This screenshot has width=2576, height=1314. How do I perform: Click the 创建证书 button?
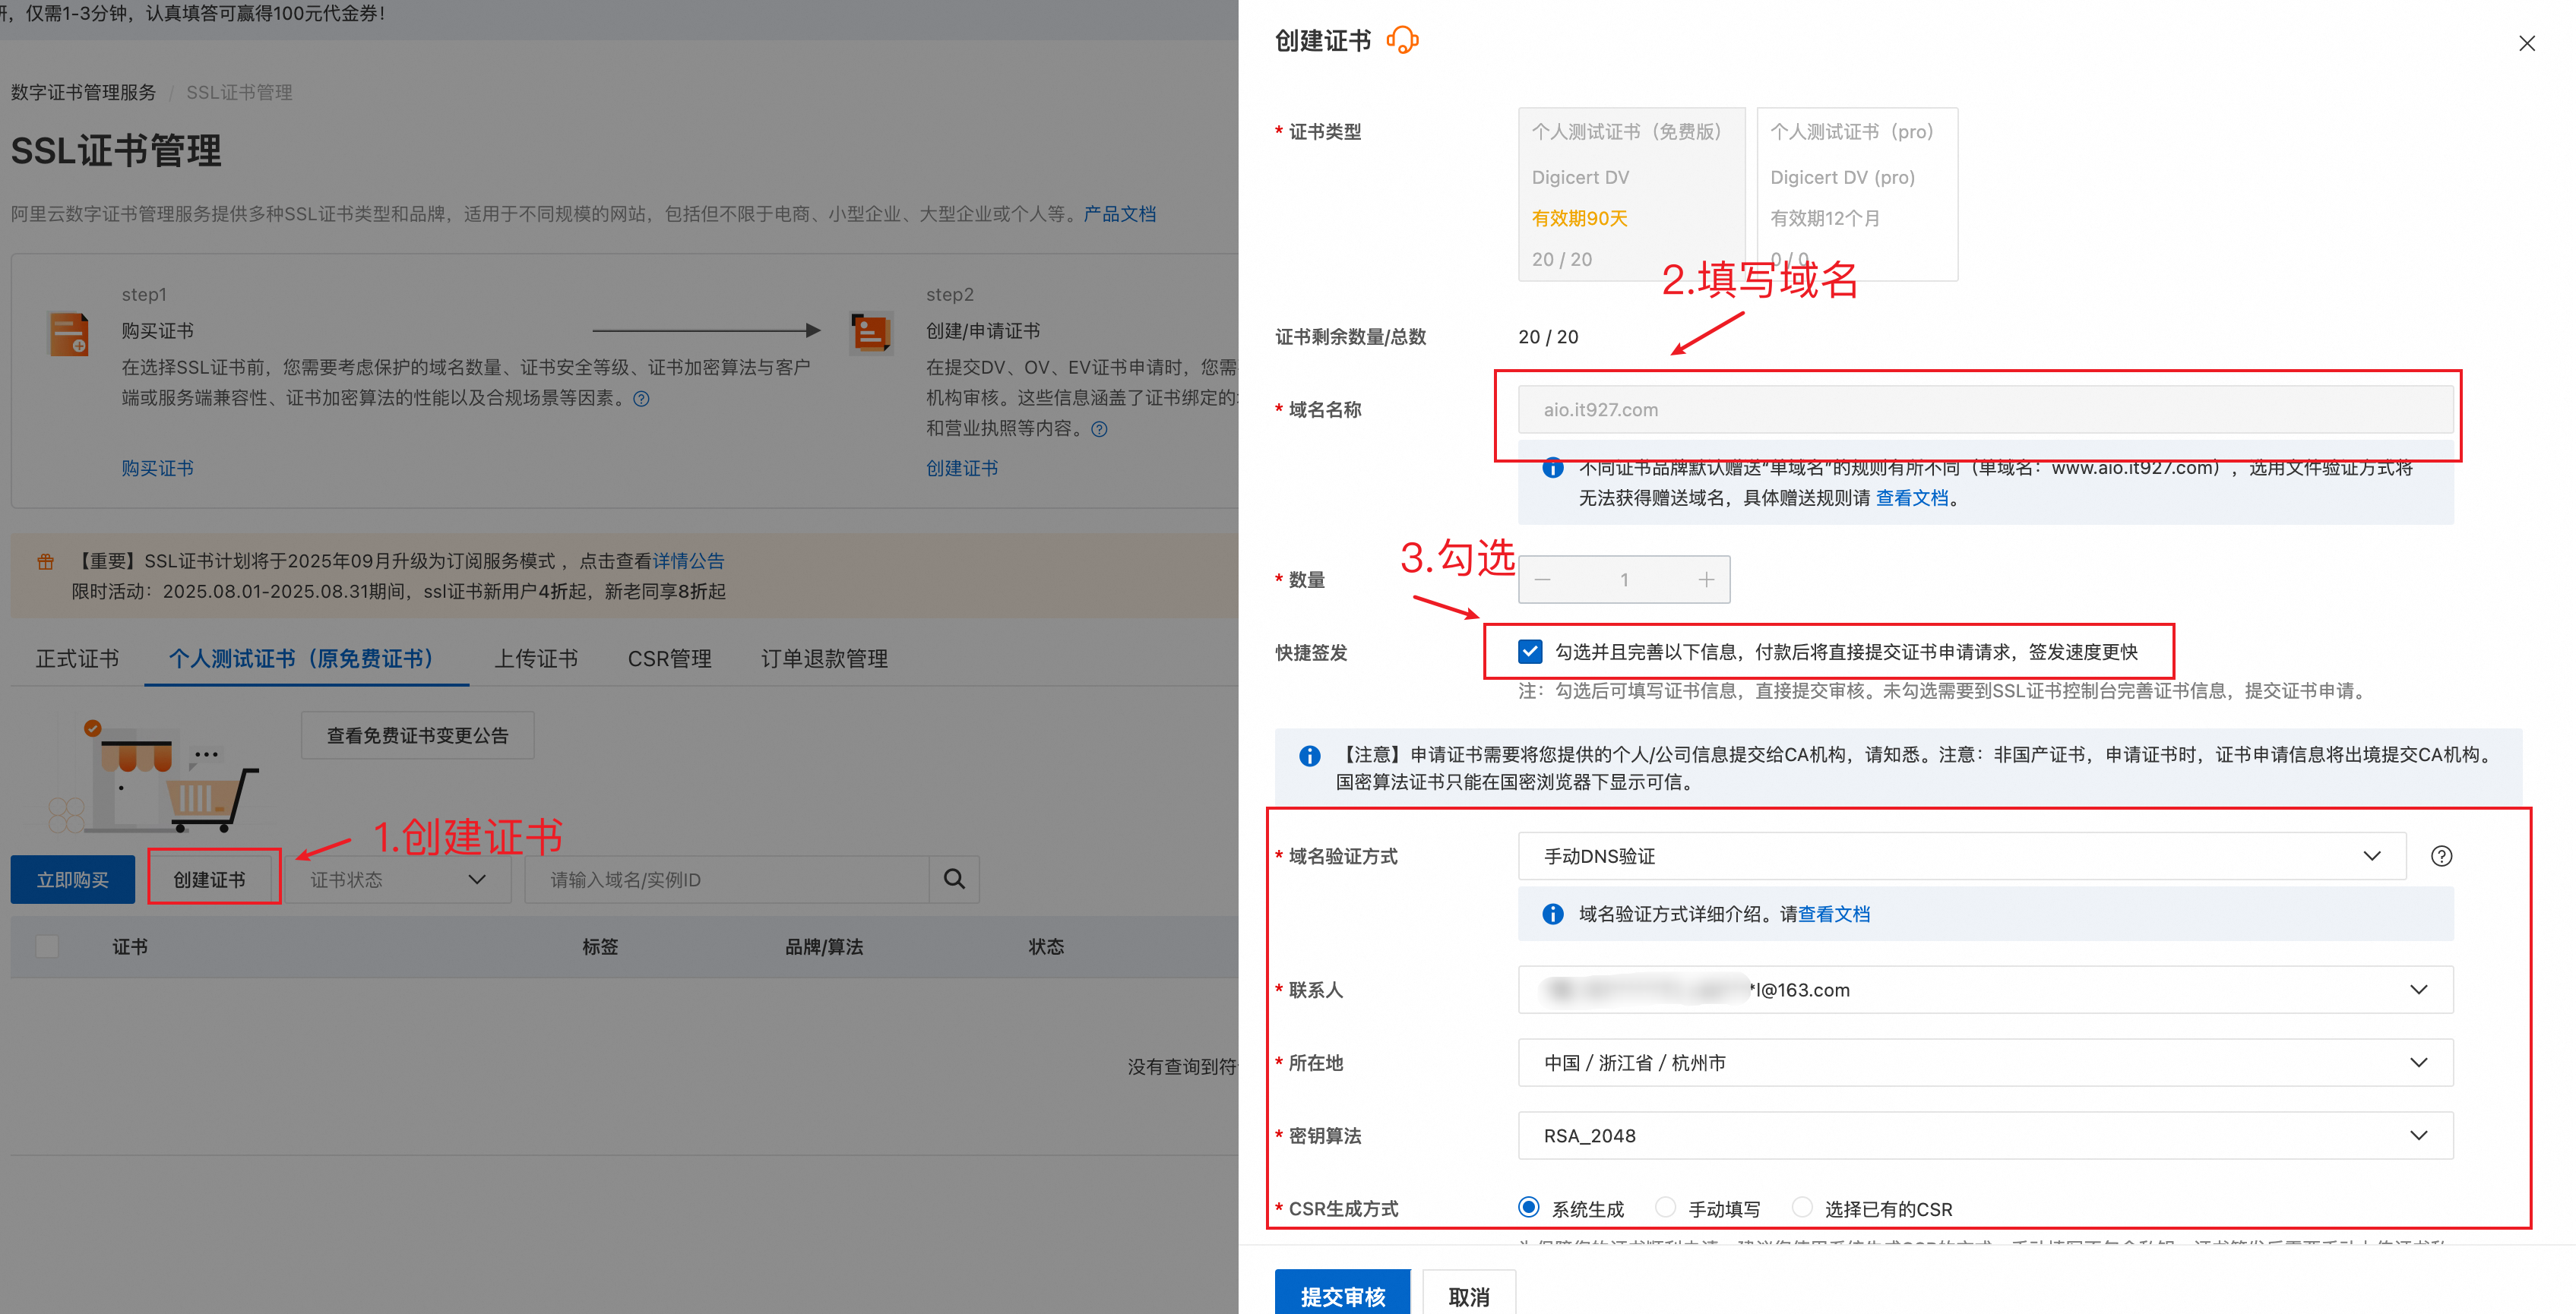[209, 880]
